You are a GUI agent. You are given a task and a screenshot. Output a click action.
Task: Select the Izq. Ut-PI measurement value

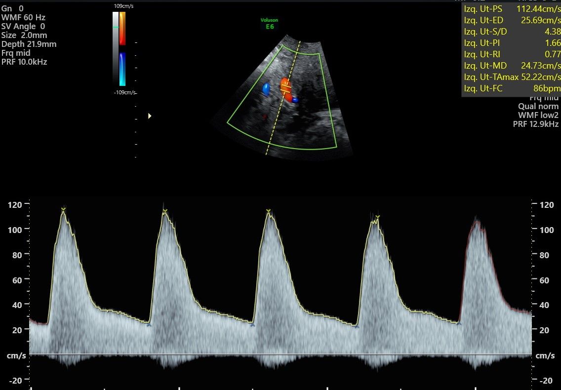(x=553, y=43)
